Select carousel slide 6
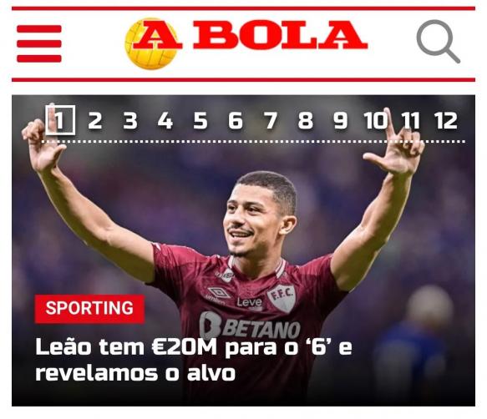Screen dimensions: 487x419 (236, 120)
